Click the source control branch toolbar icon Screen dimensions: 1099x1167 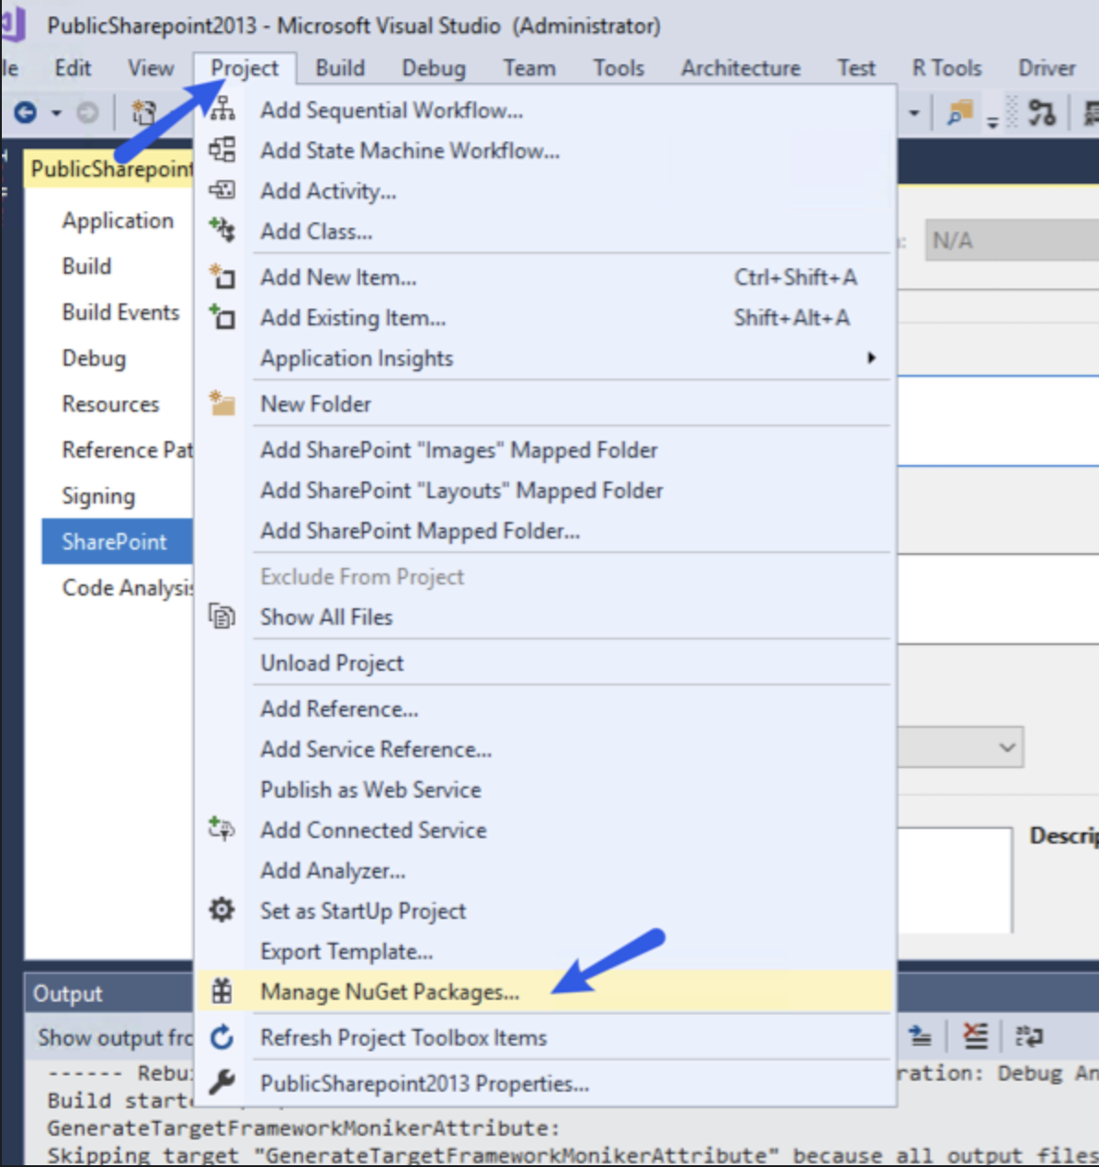[x=1041, y=113]
